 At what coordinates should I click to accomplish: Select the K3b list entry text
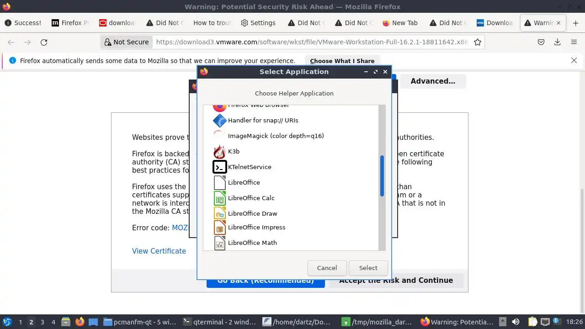(x=234, y=151)
